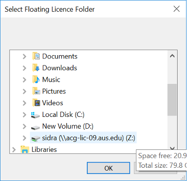Expand the Documents tree node

click(x=24, y=57)
